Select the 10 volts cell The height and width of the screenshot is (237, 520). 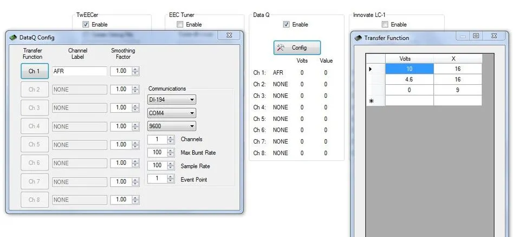coord(409,69)
